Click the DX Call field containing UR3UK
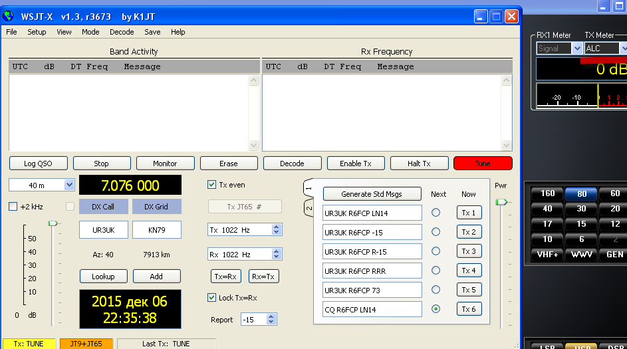The image size is (627, 349). pos(103,229)
